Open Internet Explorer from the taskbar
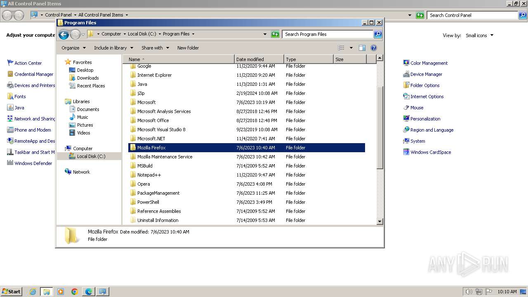Image resolution: width=528 pixels, height=297 pixels. pos(33,292)
